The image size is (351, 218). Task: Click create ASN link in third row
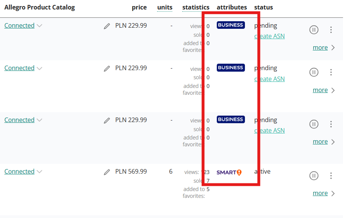(x=270, y=130)
